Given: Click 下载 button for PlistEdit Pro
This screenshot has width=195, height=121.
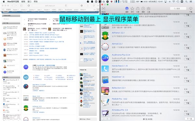Looking at the screenshot, I should 188,103.
